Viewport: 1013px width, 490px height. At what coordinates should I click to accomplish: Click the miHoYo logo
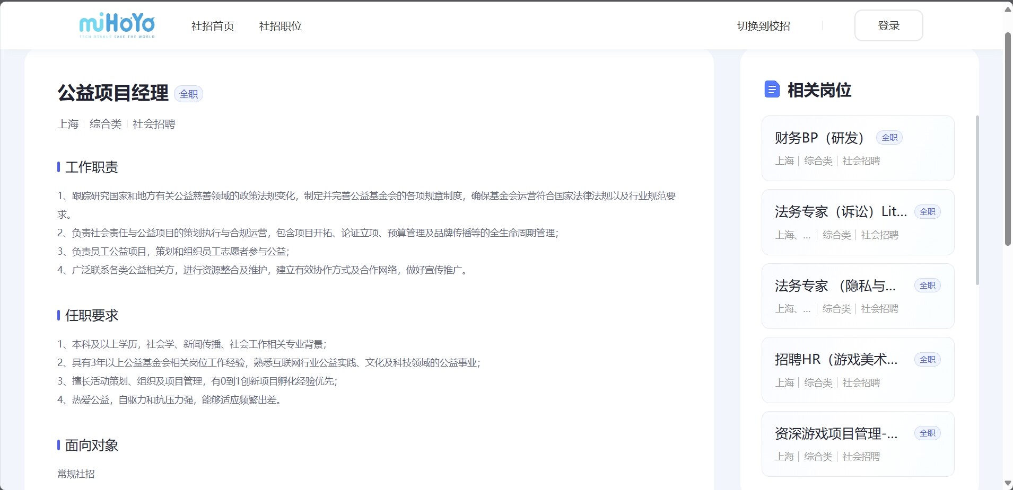[x=117, y=25]
